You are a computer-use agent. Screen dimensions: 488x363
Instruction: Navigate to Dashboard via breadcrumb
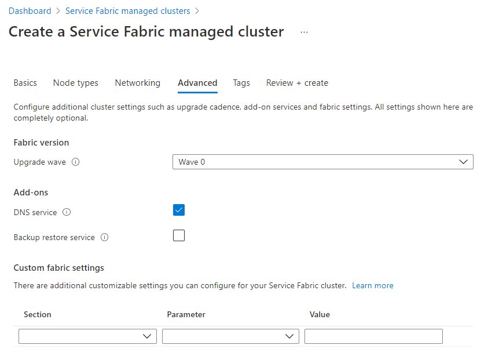point(30,10)
